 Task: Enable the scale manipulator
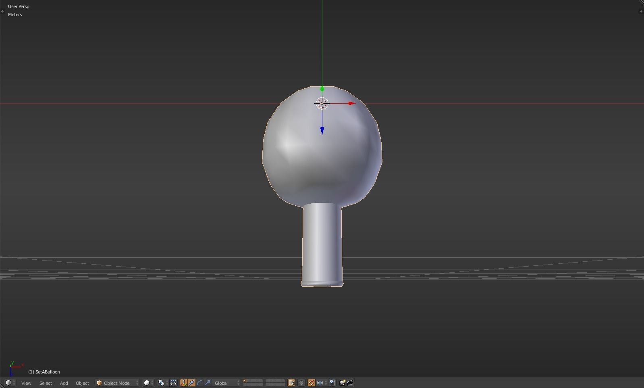(x=208, y=383)
